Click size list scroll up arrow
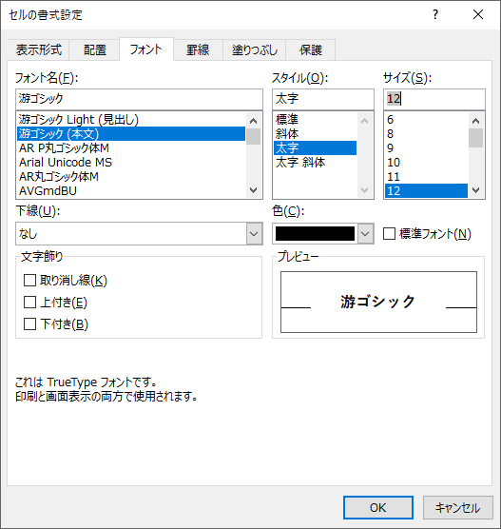The width and height of the screenshot is (501, 529). click(x=475, y=121)
